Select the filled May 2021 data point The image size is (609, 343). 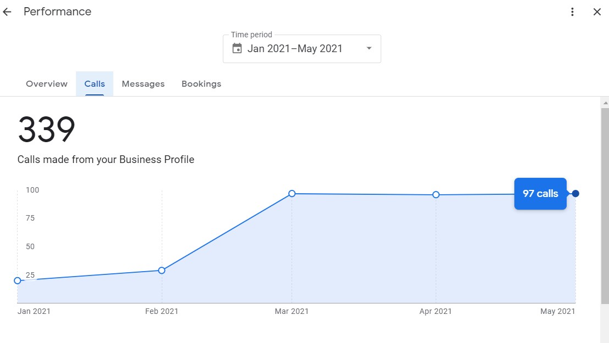pos(575,193)
